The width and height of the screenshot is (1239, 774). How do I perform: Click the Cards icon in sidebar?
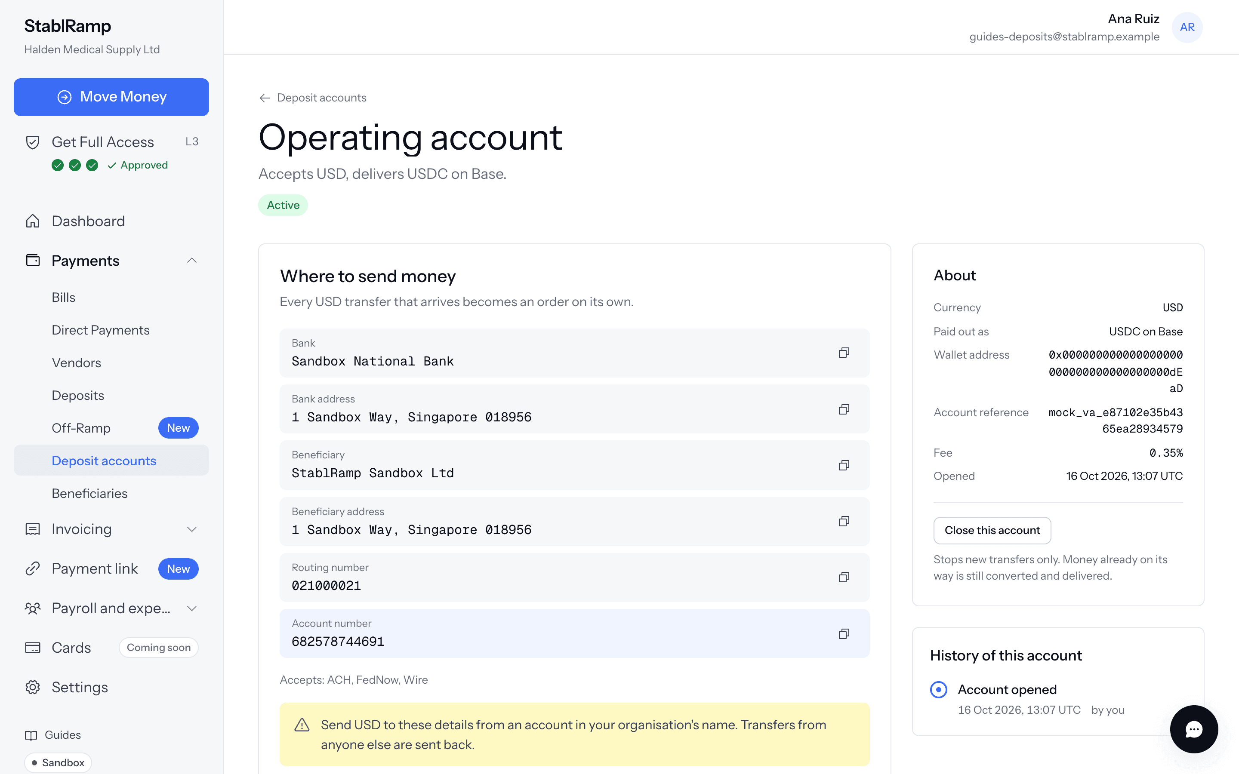[x=33, y=648]
